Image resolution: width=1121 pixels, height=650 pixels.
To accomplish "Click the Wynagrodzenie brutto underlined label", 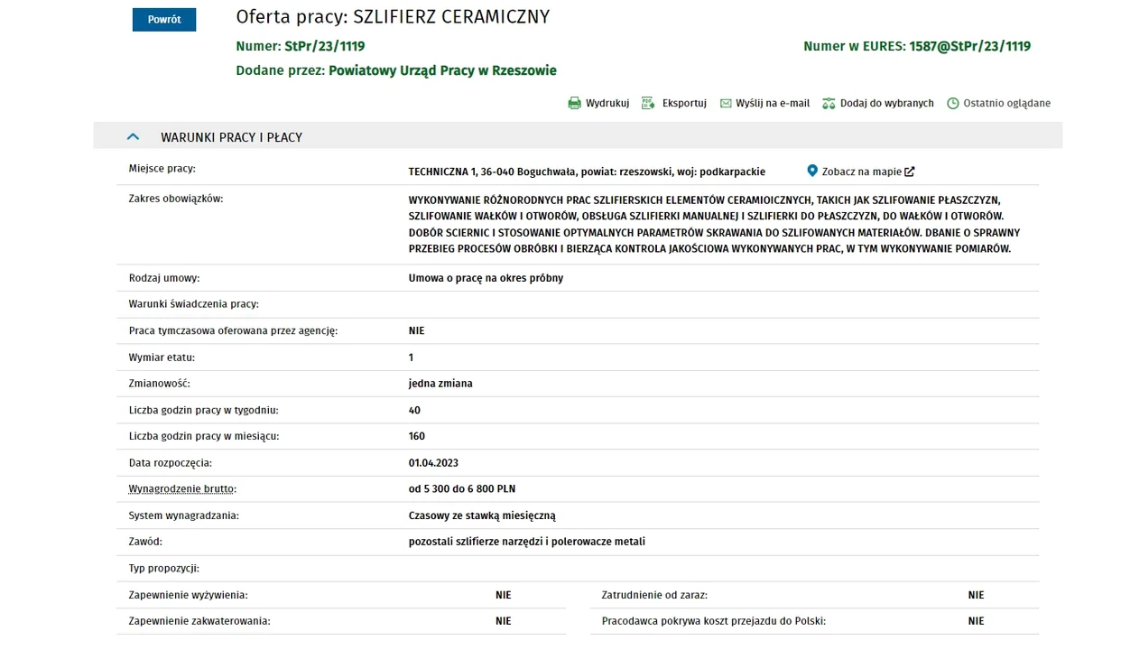I will [x=182, y=489].
